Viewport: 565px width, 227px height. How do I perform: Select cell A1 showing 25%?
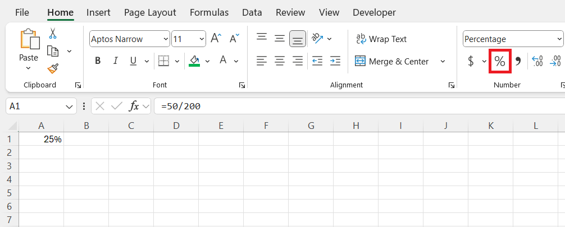pos(42,139)
